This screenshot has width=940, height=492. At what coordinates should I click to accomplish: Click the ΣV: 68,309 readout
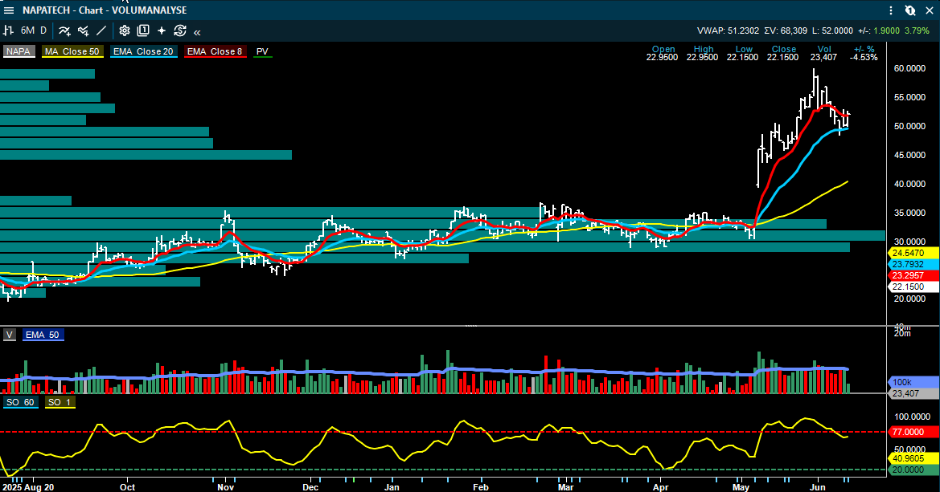pyautogui.click(x=786, y=30)
